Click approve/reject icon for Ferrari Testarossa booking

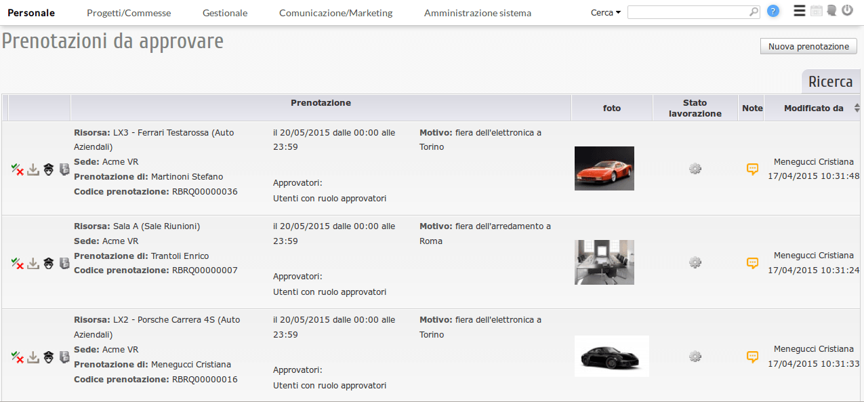pyautogui.click(x=18, y=169)
